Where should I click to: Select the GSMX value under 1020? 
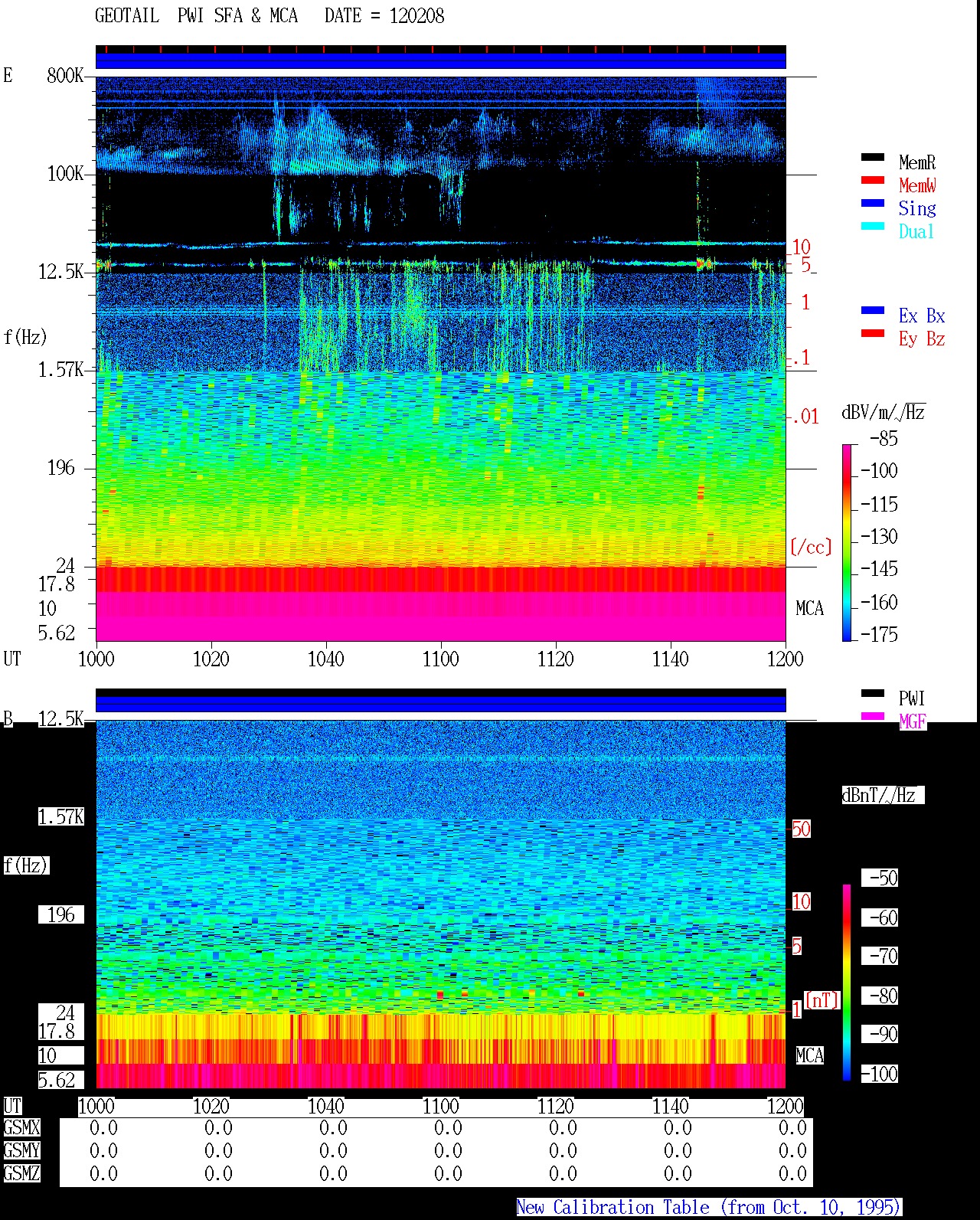pyautogui.click(x=218, y=1128)
